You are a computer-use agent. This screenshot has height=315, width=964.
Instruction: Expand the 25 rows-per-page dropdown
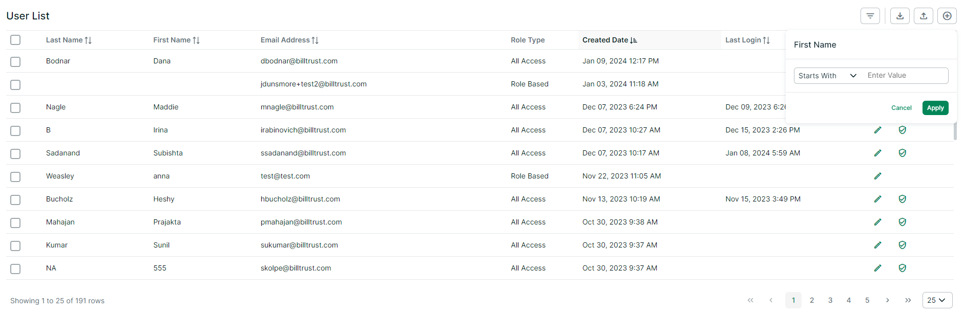pyautogui.click(x=937, y=300)
